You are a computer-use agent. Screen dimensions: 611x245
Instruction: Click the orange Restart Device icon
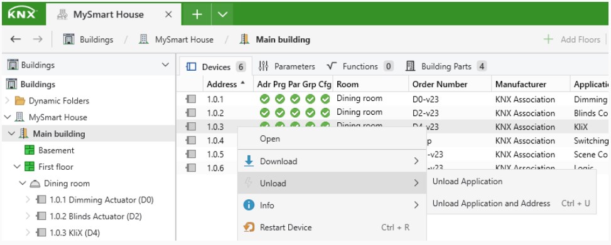click(x=249, y=227)
